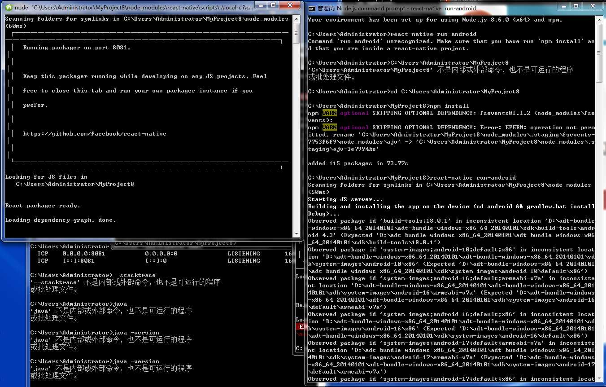Image resolution: width=606 pixels, height=387 pixels.
Task: Click the 'free to close this tab' line
Action: coord(138,90)
